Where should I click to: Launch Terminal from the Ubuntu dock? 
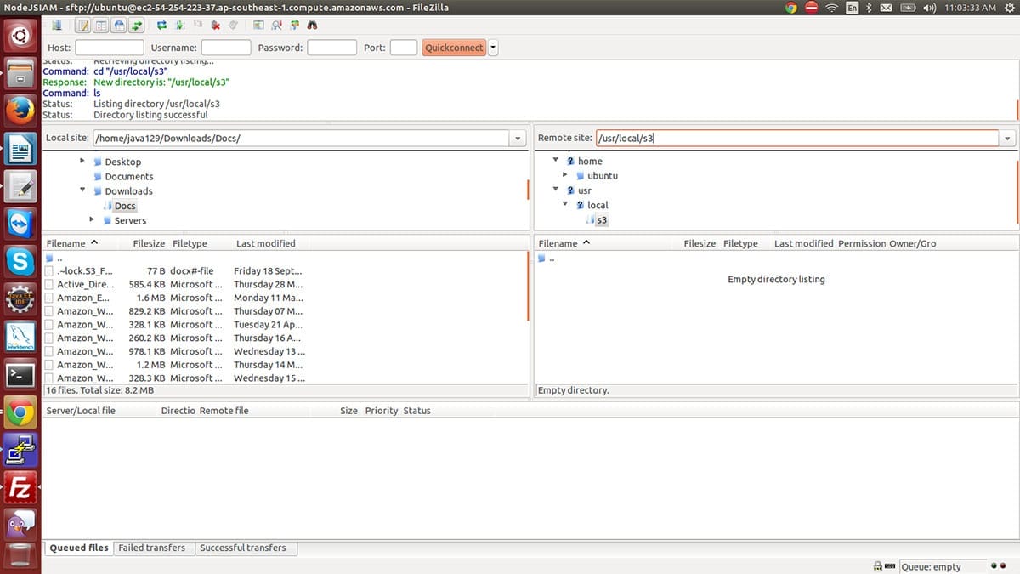pos(20,372)
